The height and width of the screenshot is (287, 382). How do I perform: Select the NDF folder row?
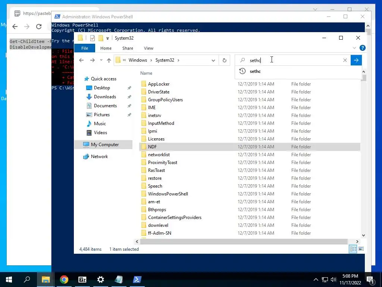tap(250, 146)
